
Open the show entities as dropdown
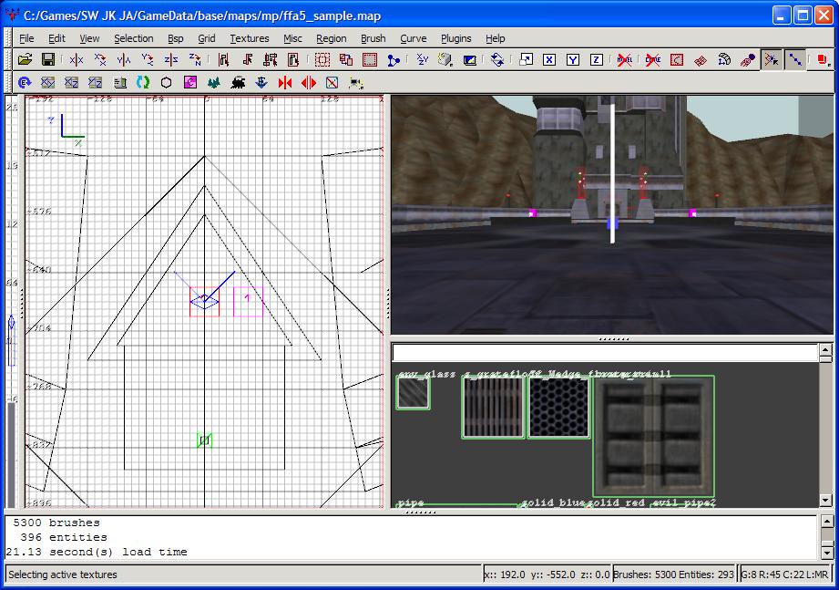point(823,59)
